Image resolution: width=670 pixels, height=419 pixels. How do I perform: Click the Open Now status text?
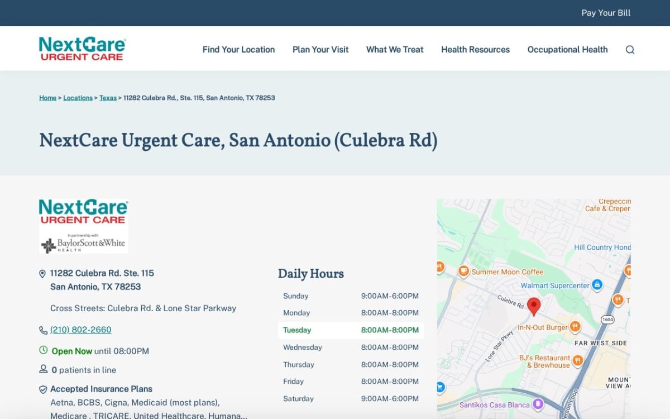[72, 351]
